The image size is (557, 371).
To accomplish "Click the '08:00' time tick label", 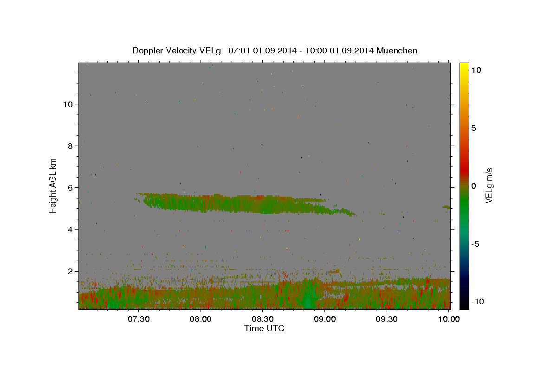I will pyautogui.click(x=201, y=320).
